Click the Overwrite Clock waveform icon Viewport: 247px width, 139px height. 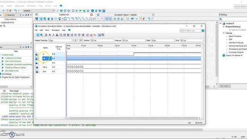coord(76,35)
